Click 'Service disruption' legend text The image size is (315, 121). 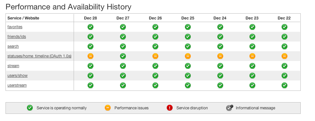pyautogui.click(x=192, y=108)
